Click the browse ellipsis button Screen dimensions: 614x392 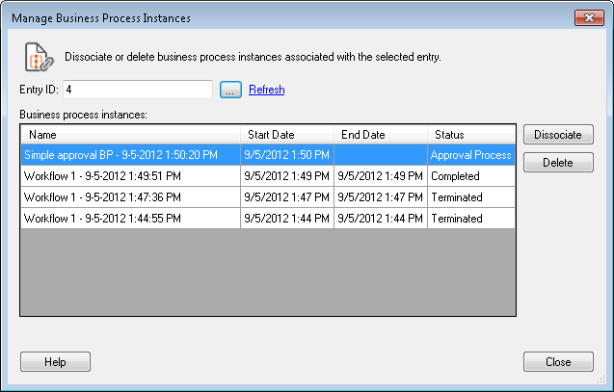tap(229, 90)
